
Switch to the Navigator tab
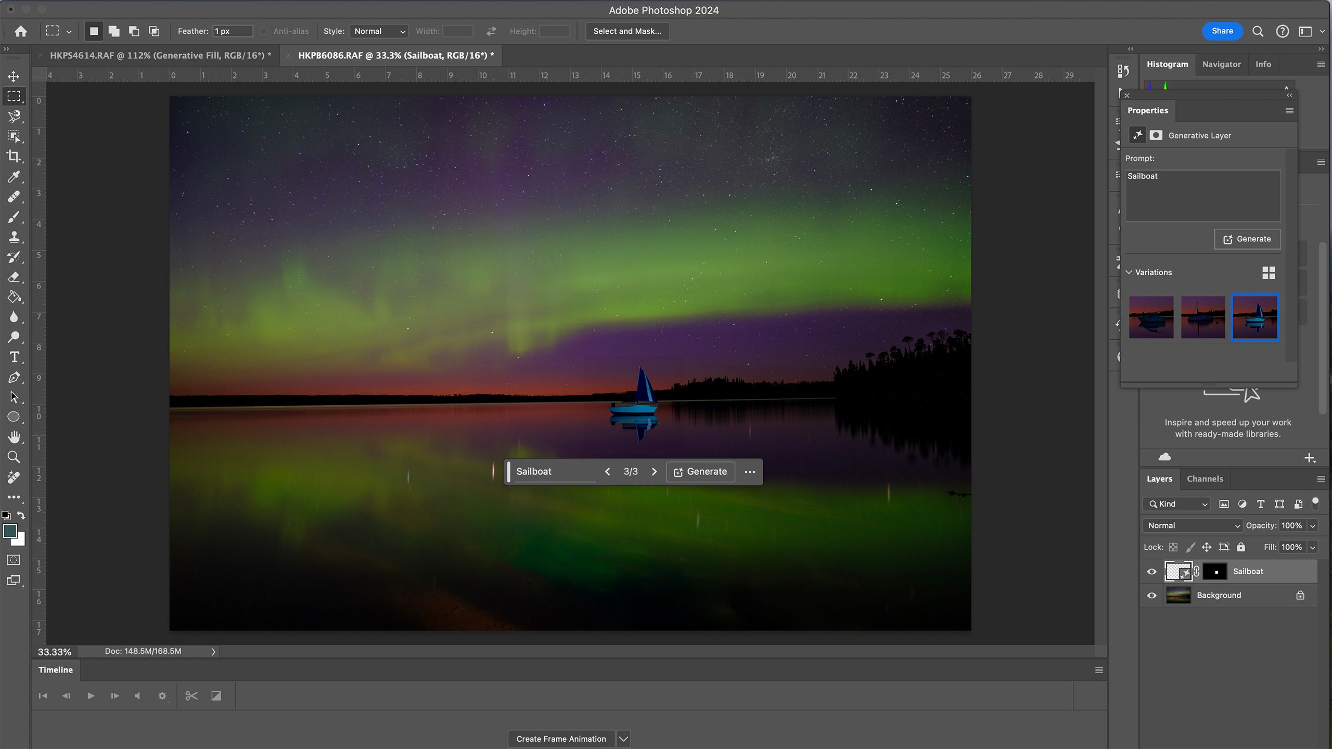1221,64
